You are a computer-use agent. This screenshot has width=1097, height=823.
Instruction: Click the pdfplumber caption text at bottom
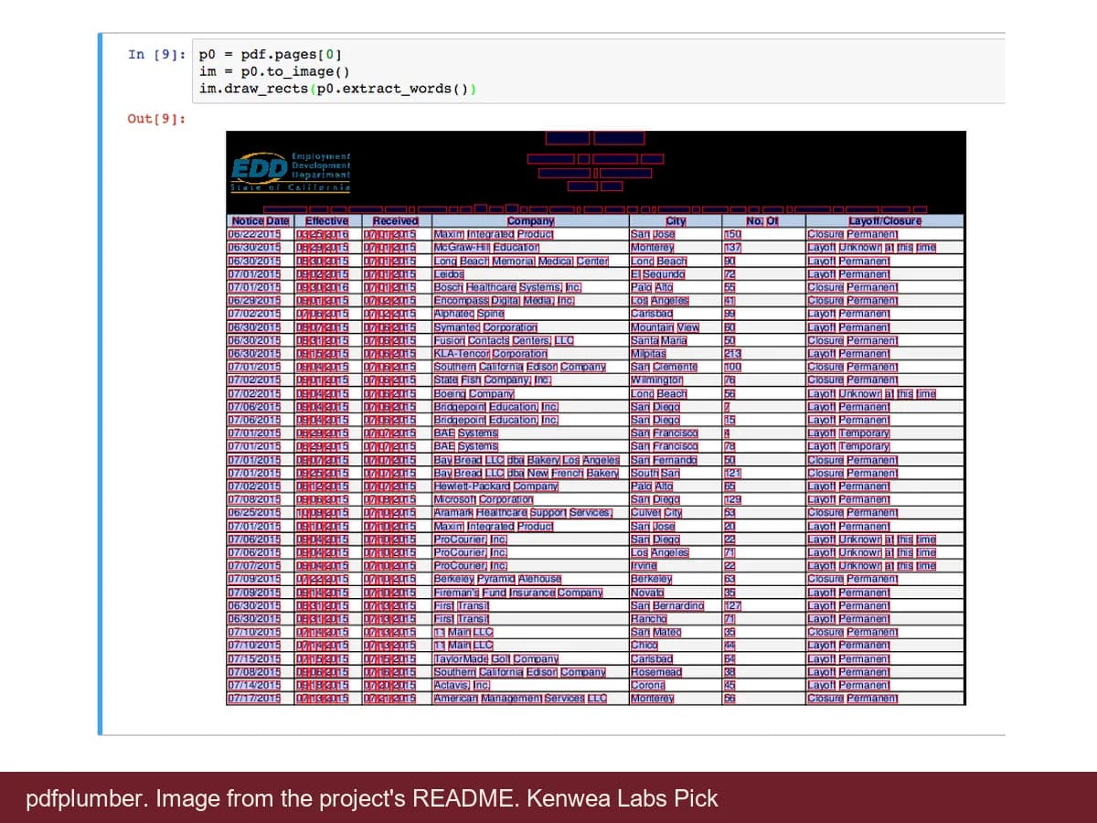(x=372, y=798)
